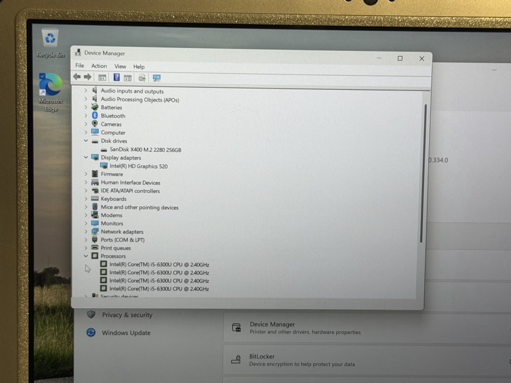Click the blue Help question-mark toolbar icon
The width and height of the screenshot is (511, 383).
click(x=117, y=77)
